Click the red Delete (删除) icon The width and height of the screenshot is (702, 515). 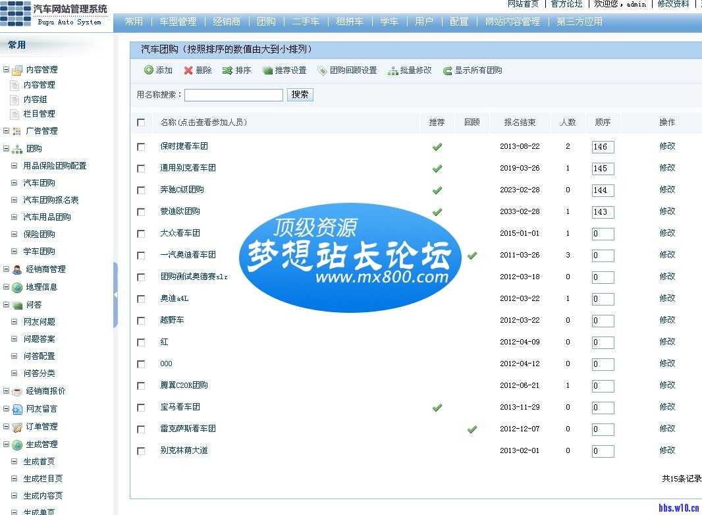click(188, 70)
